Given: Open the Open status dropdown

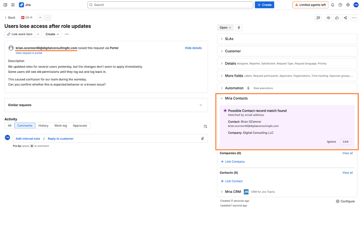Looking at the screenshot, I should pos(225,28).
